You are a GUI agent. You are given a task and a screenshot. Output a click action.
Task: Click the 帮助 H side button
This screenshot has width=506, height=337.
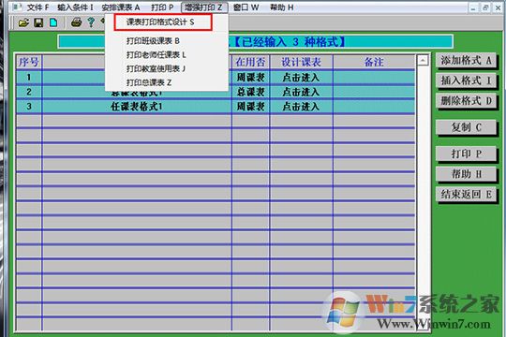click(x=466, y=174)
